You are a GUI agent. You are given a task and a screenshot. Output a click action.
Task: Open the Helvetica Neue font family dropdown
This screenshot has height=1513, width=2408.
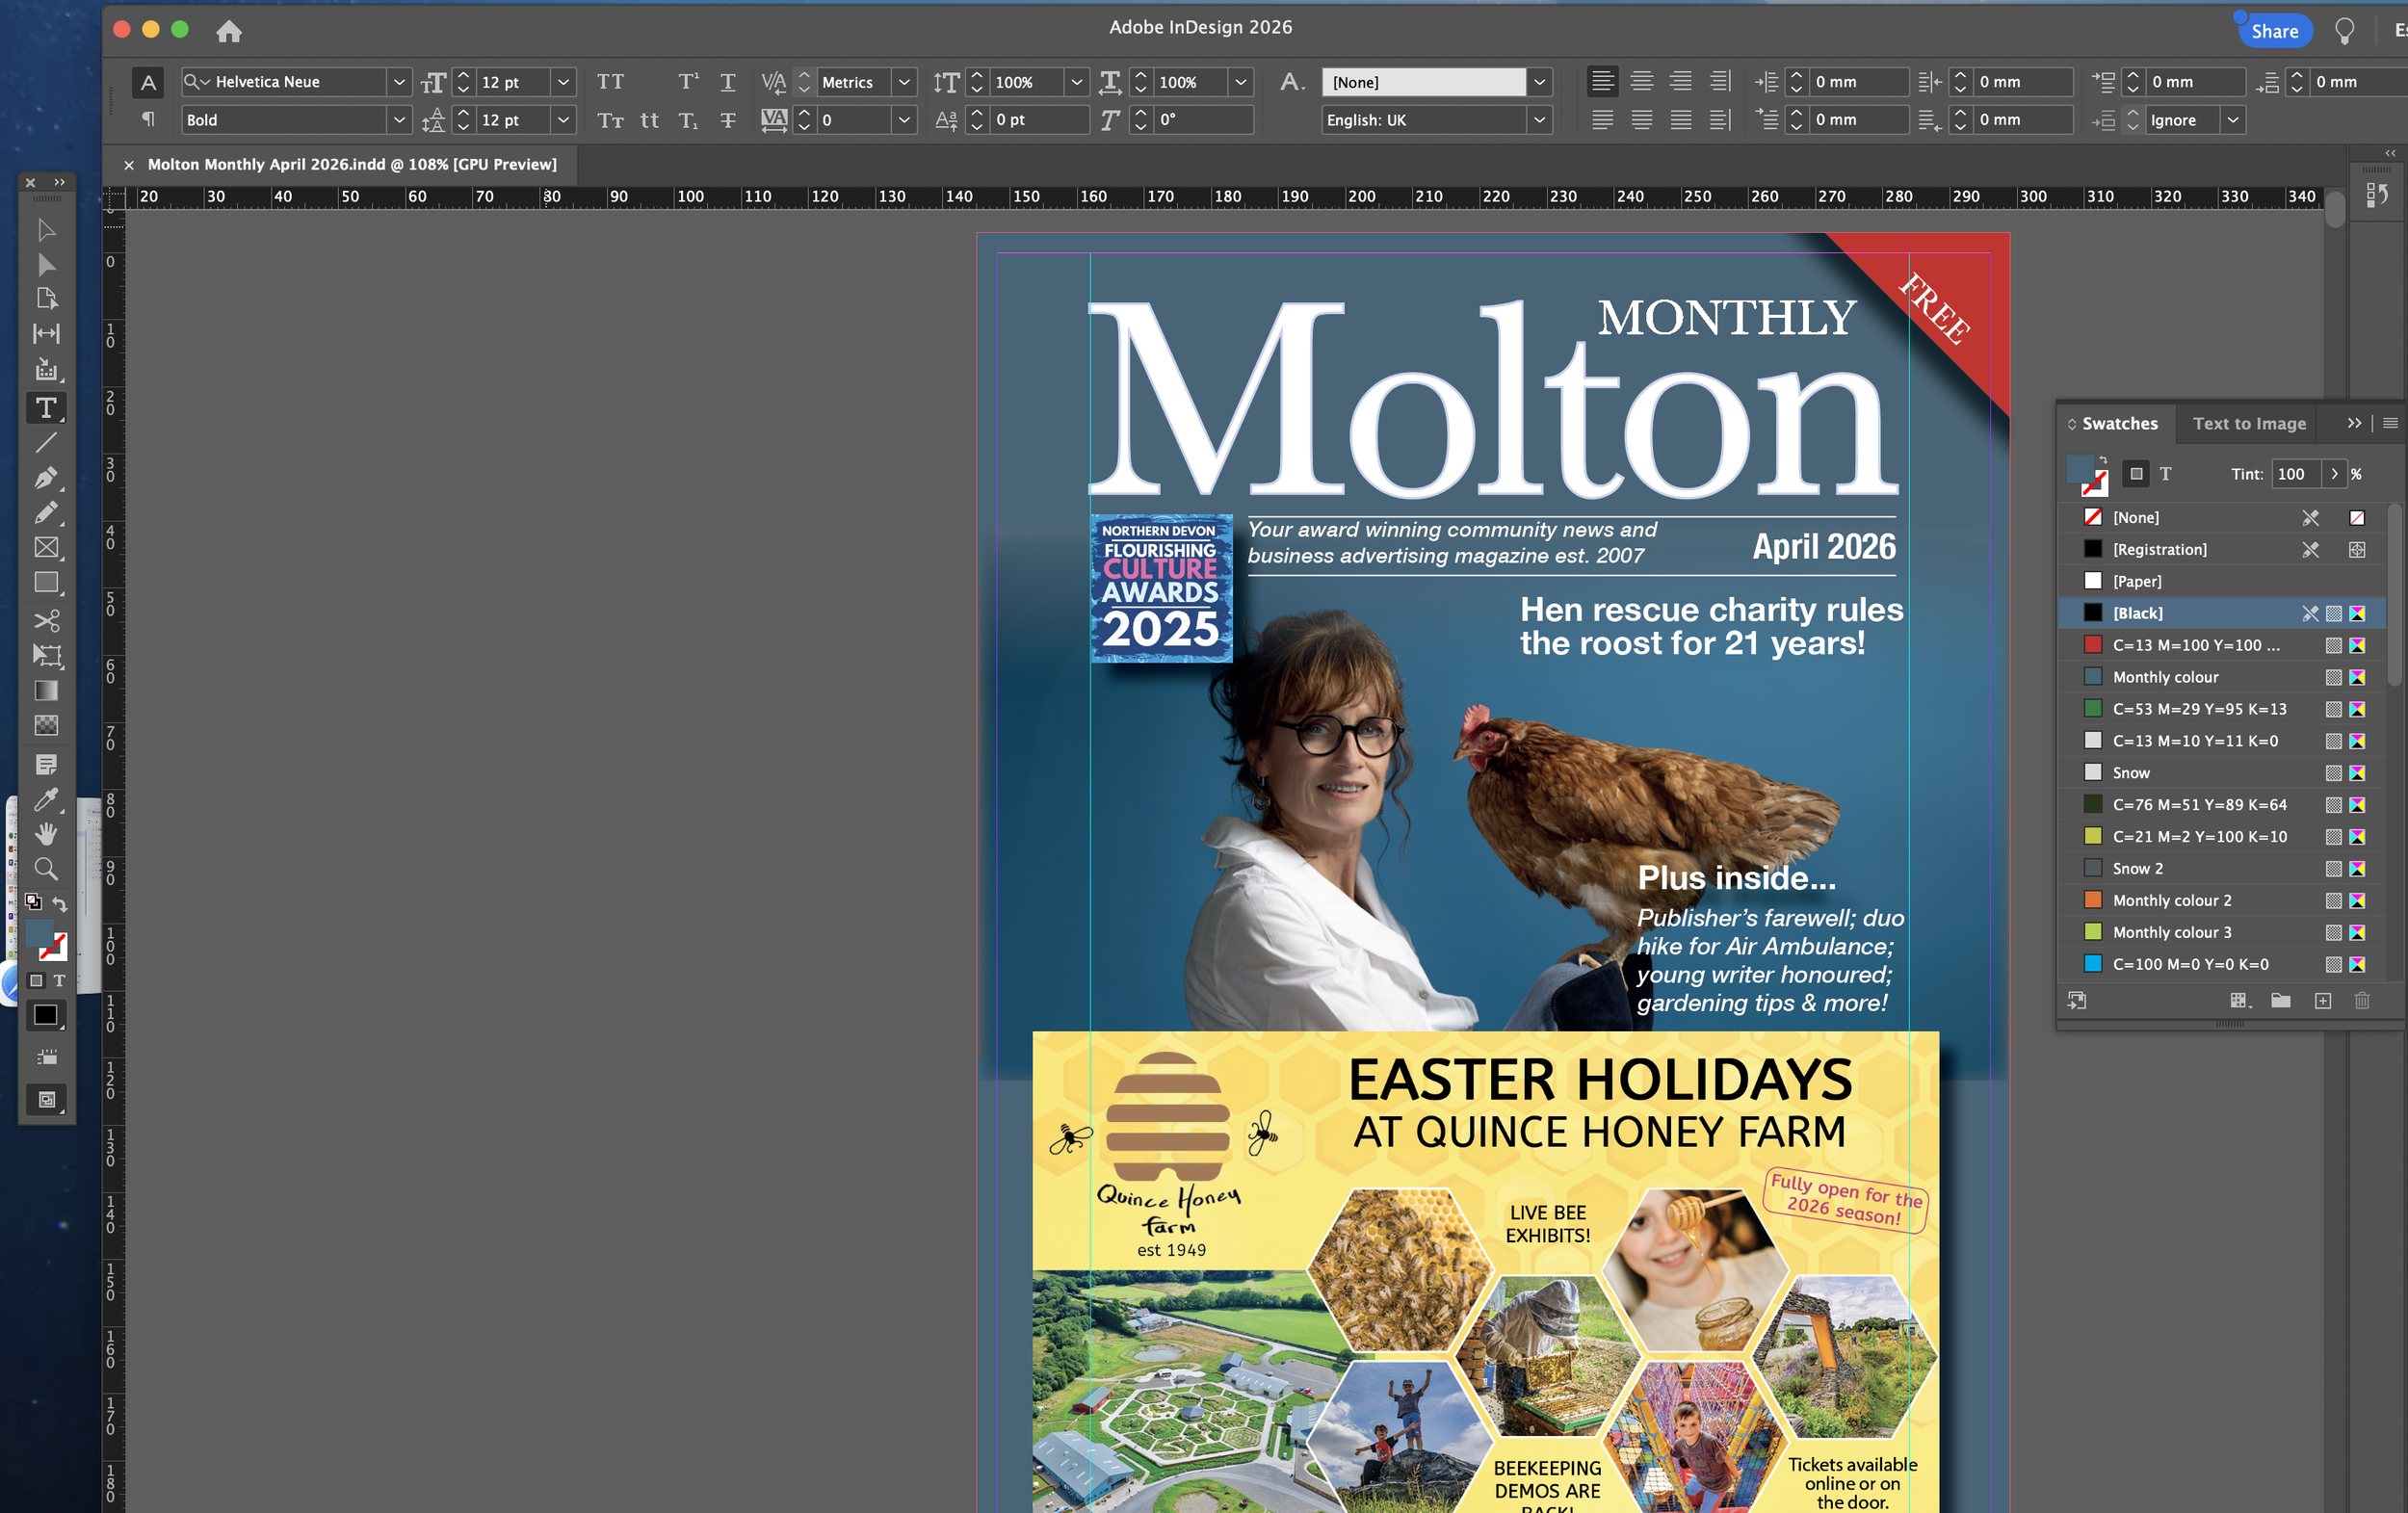[x=399, y=82]
